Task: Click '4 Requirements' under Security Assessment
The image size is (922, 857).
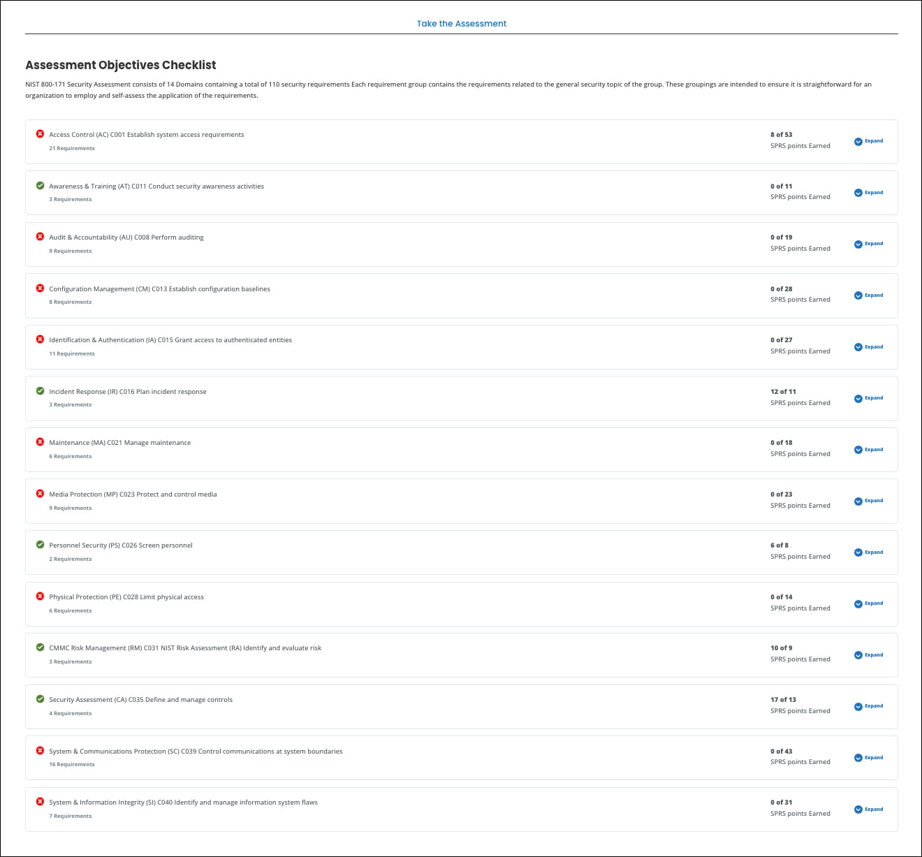Action: click(x=71, y=714)
